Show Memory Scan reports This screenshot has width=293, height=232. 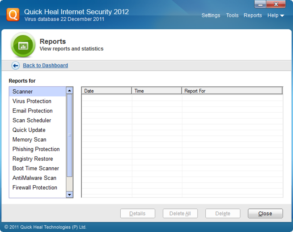click(38, 140)
